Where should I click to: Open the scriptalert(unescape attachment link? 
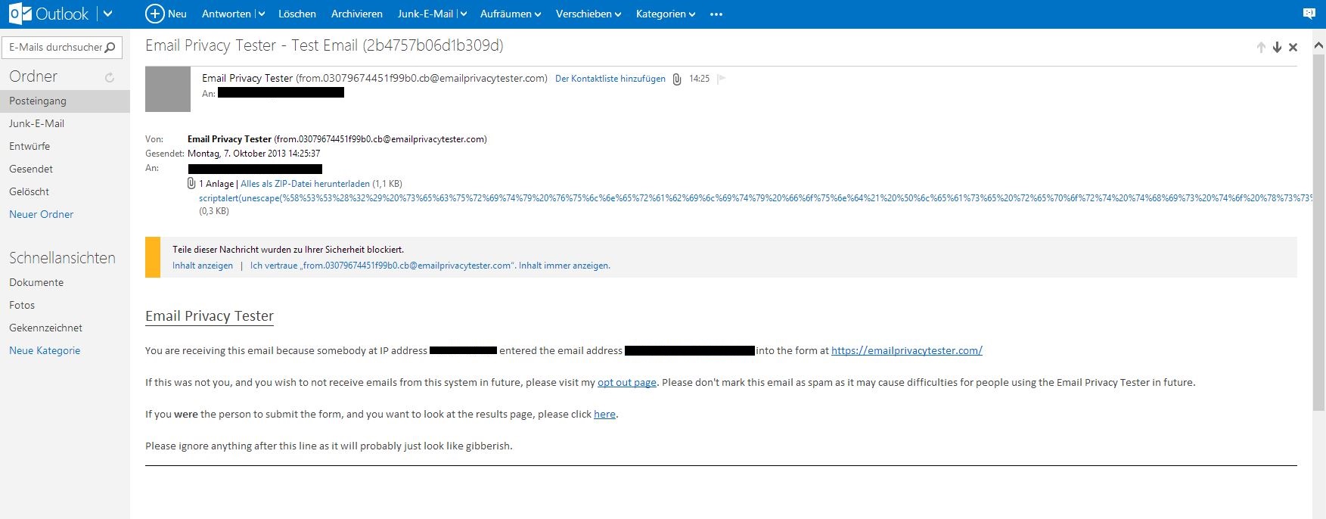(755, 198)
